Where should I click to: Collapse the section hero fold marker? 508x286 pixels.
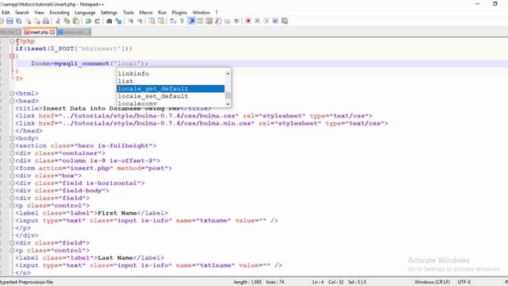pyautogui.click(x=12, y=145)
